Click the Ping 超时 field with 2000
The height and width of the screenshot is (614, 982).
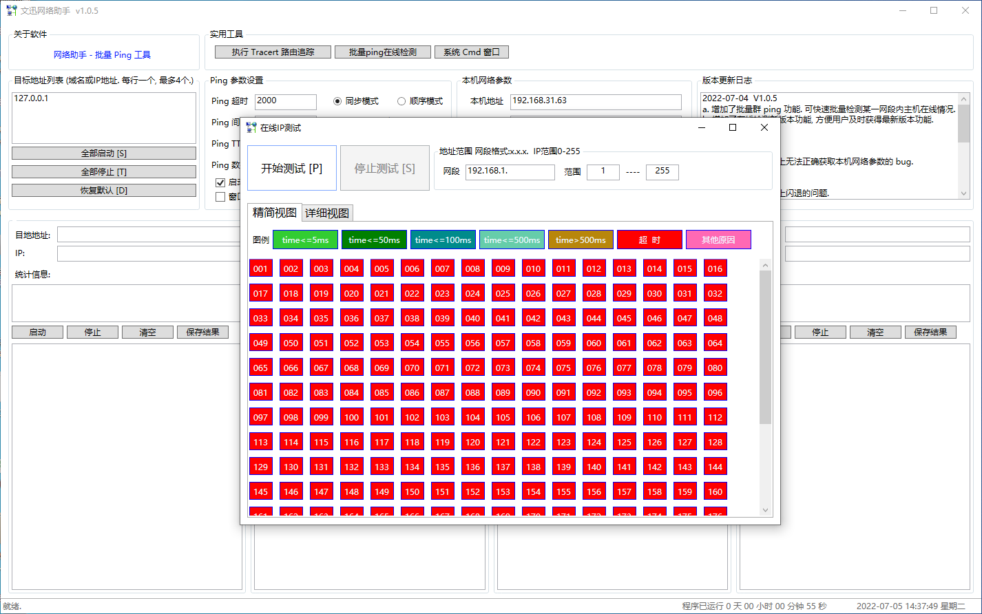[286, 102]
